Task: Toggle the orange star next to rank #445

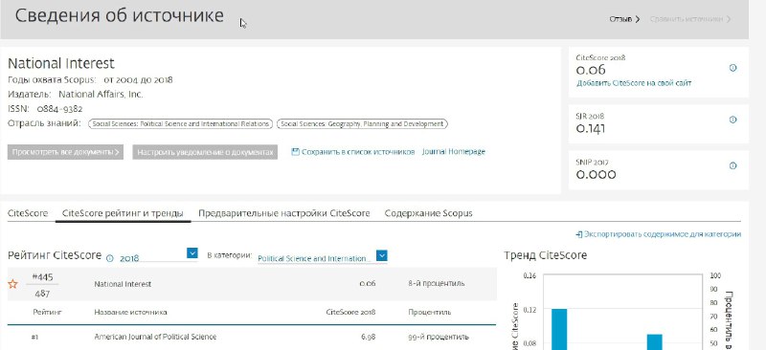Action: click(x=12, y=284)
